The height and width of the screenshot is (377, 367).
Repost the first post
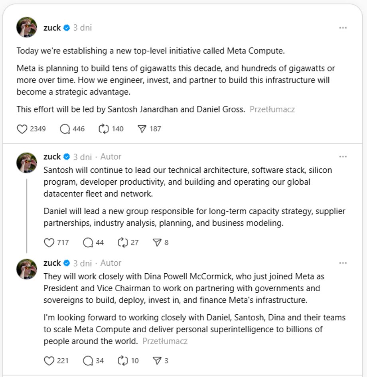(x=104, y=129)
